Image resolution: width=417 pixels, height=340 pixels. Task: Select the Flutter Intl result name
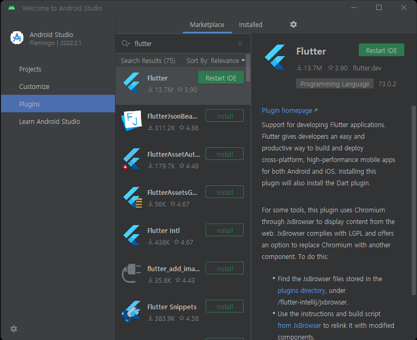click(163, 230)
